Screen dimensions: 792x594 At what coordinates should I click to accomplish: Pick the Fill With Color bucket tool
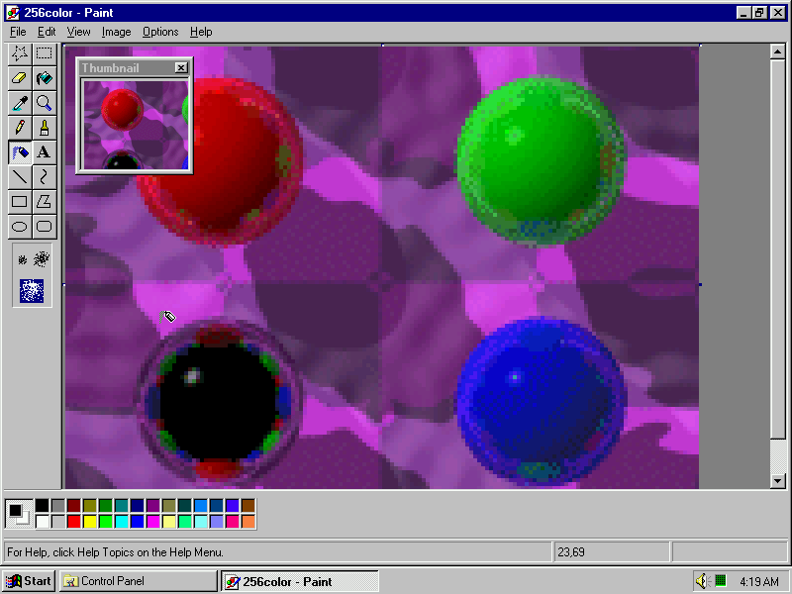(x=44, y=78)
